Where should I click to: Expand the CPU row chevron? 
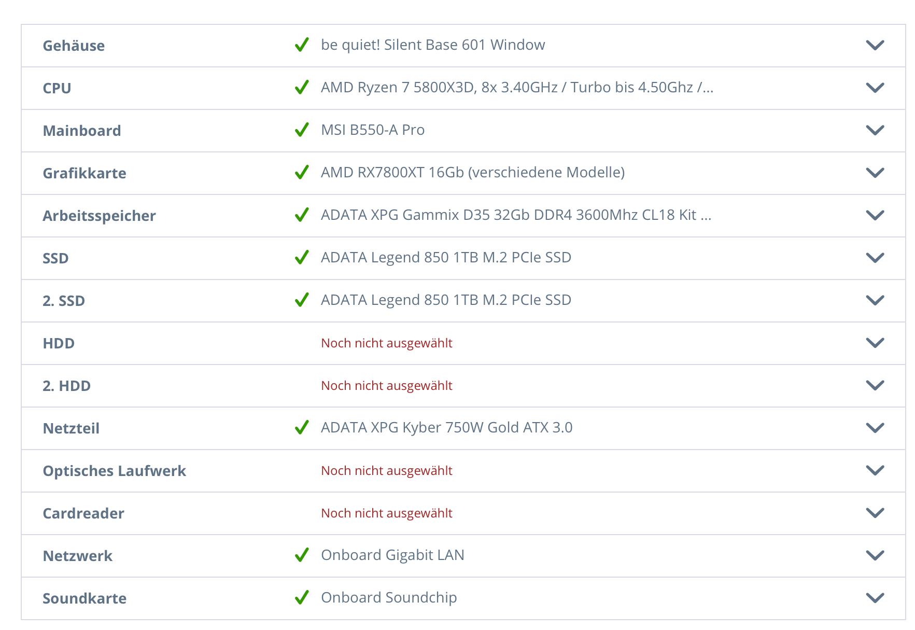[x=875, y=88]
